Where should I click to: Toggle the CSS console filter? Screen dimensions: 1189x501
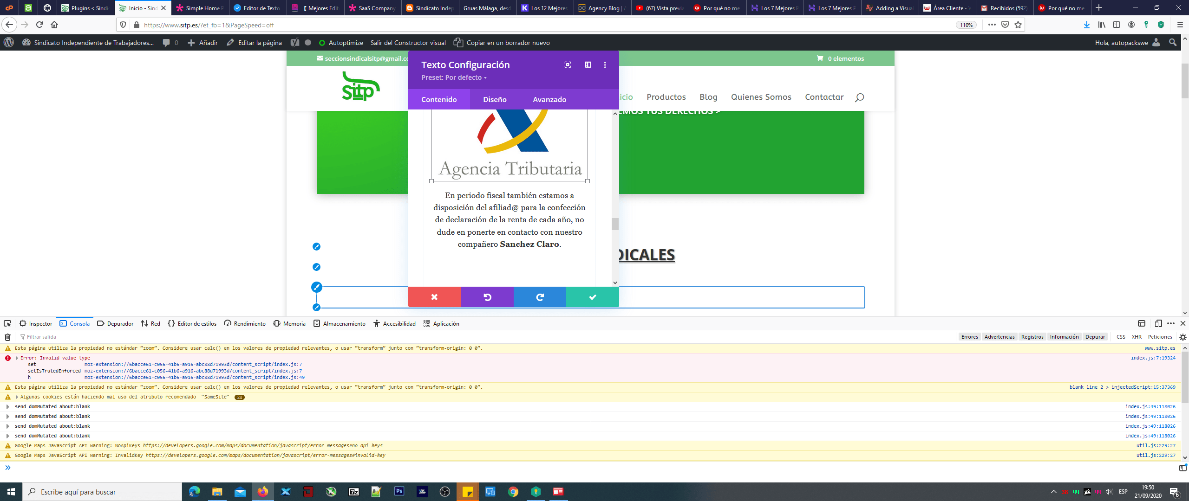(1121, 337)
